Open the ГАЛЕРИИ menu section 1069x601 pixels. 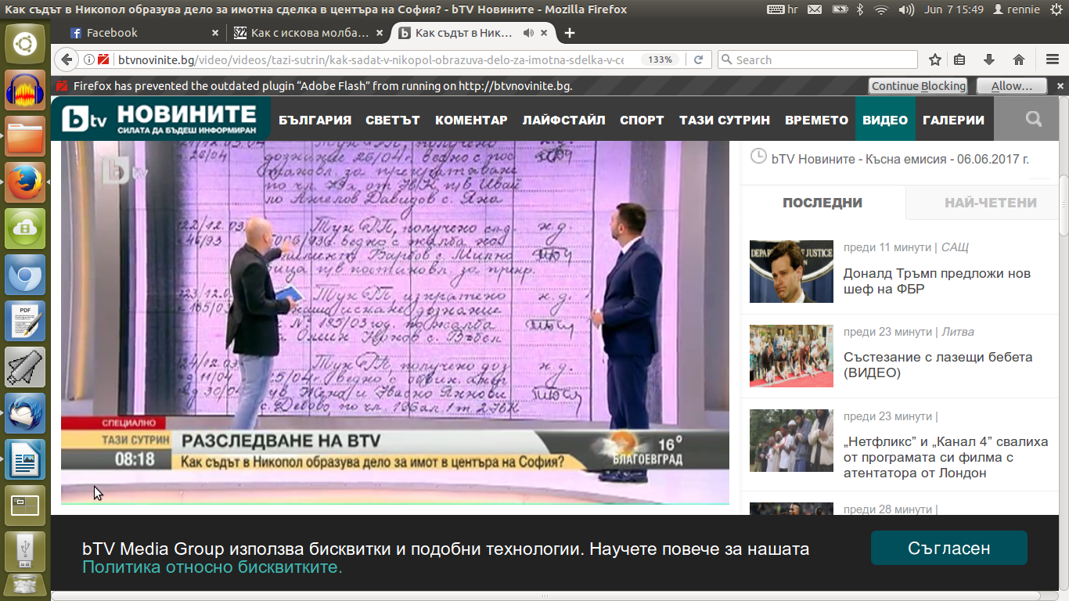pos(953,120)
